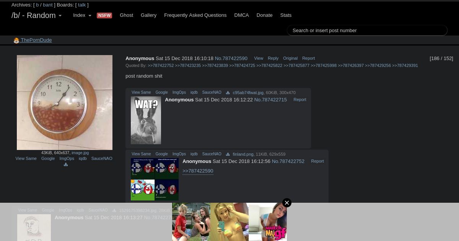This screenshot has height=241, width=459.
Task: Open quoted-by link >>787423839
Action: [x=215, y=65]
